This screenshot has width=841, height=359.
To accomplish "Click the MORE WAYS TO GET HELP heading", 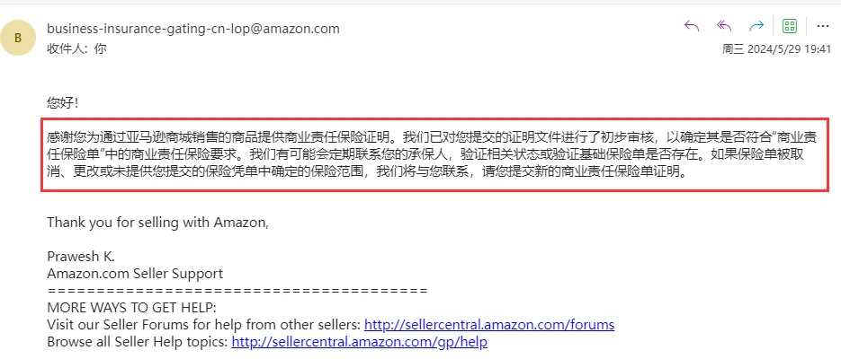I will [131, 308].
